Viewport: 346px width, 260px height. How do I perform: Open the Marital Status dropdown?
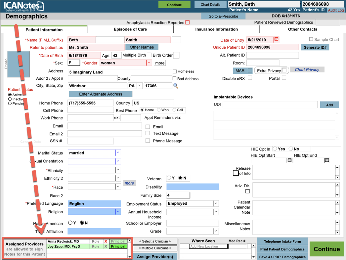tap(118, 153)
